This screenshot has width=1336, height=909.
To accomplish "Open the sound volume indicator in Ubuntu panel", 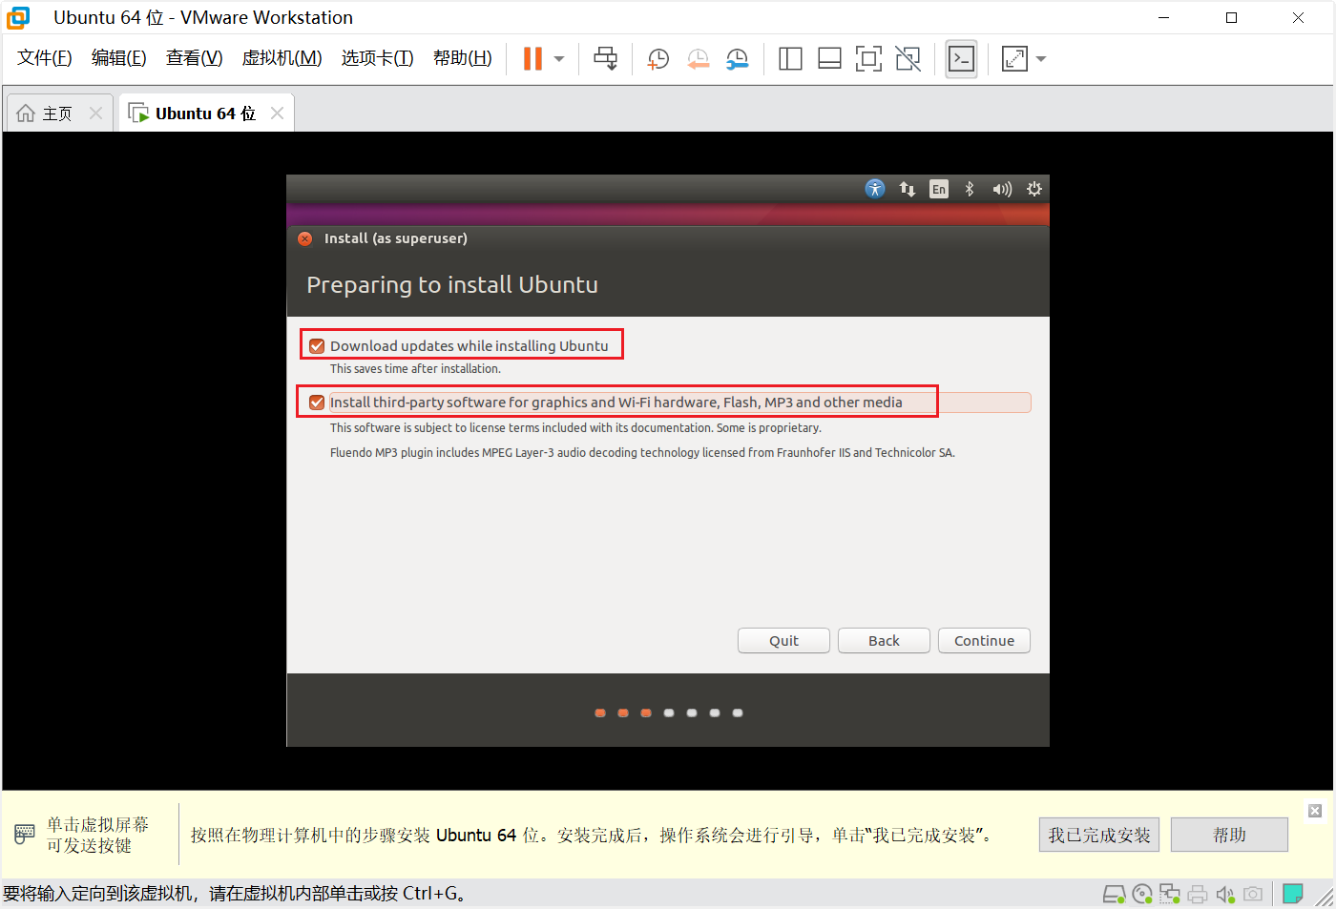I will 1001,189.
